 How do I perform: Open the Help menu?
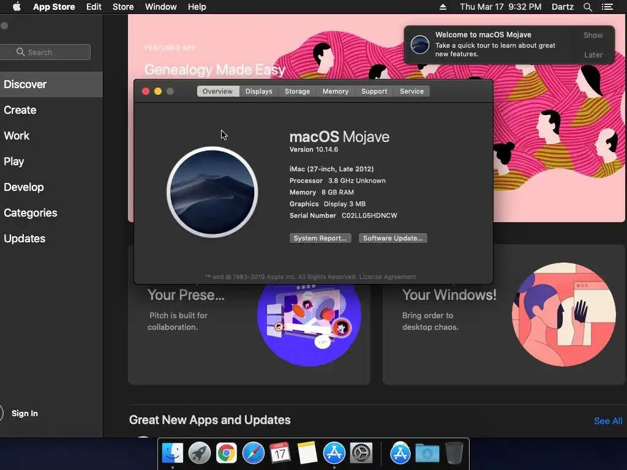pyautogui.click(x=197, y=7)
